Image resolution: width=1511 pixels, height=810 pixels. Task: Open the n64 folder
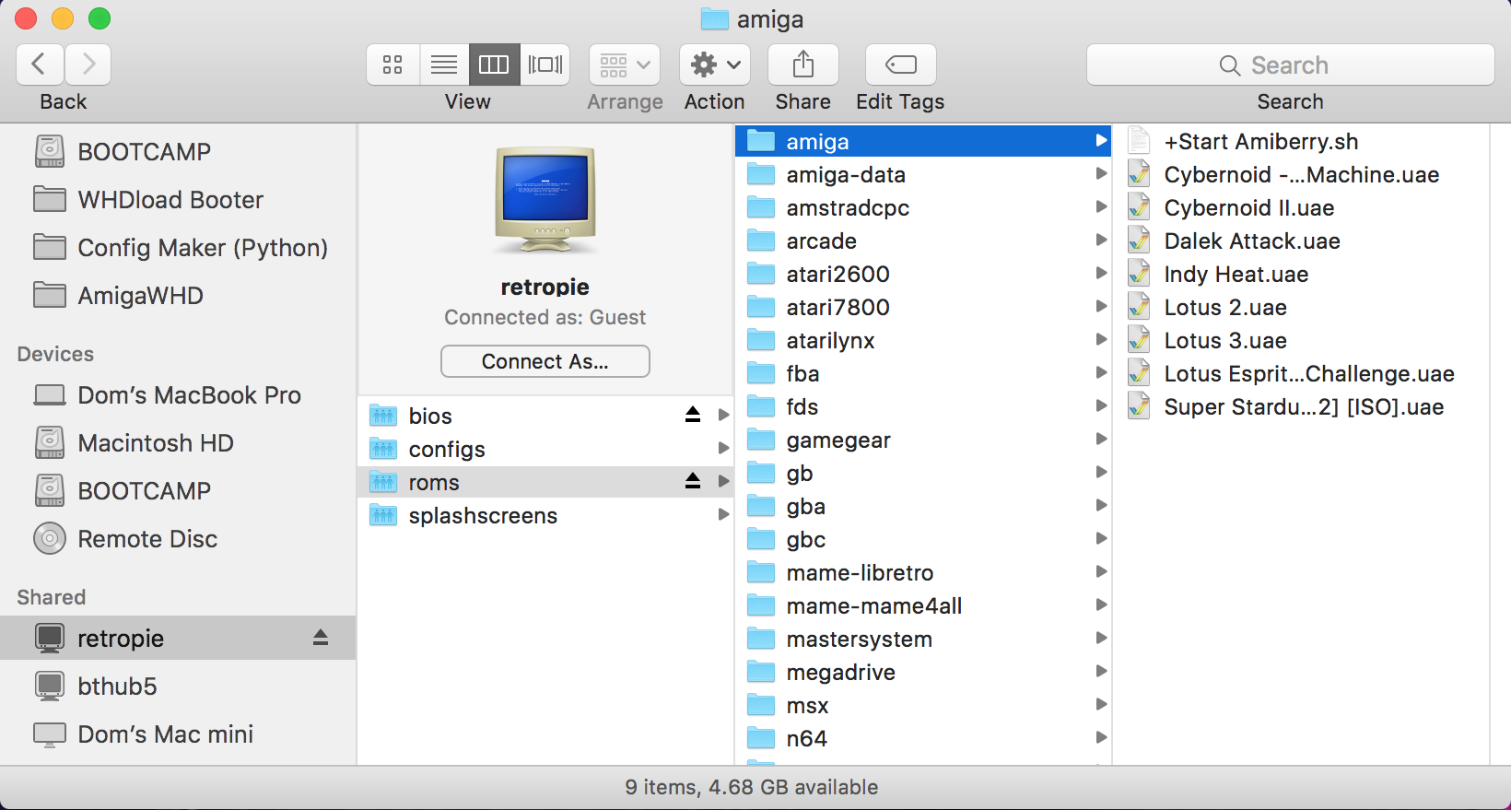point(923,738)
